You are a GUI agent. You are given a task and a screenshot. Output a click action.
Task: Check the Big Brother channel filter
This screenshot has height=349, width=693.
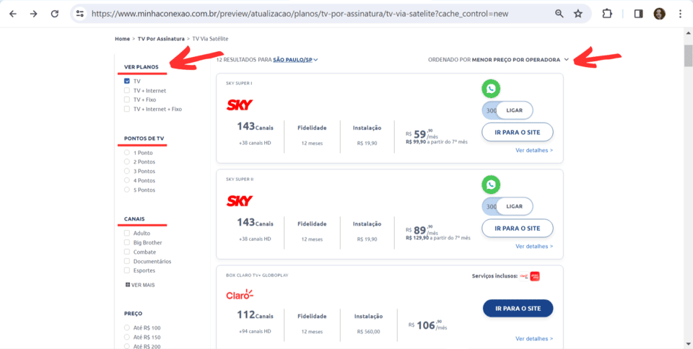click(127, 243)
